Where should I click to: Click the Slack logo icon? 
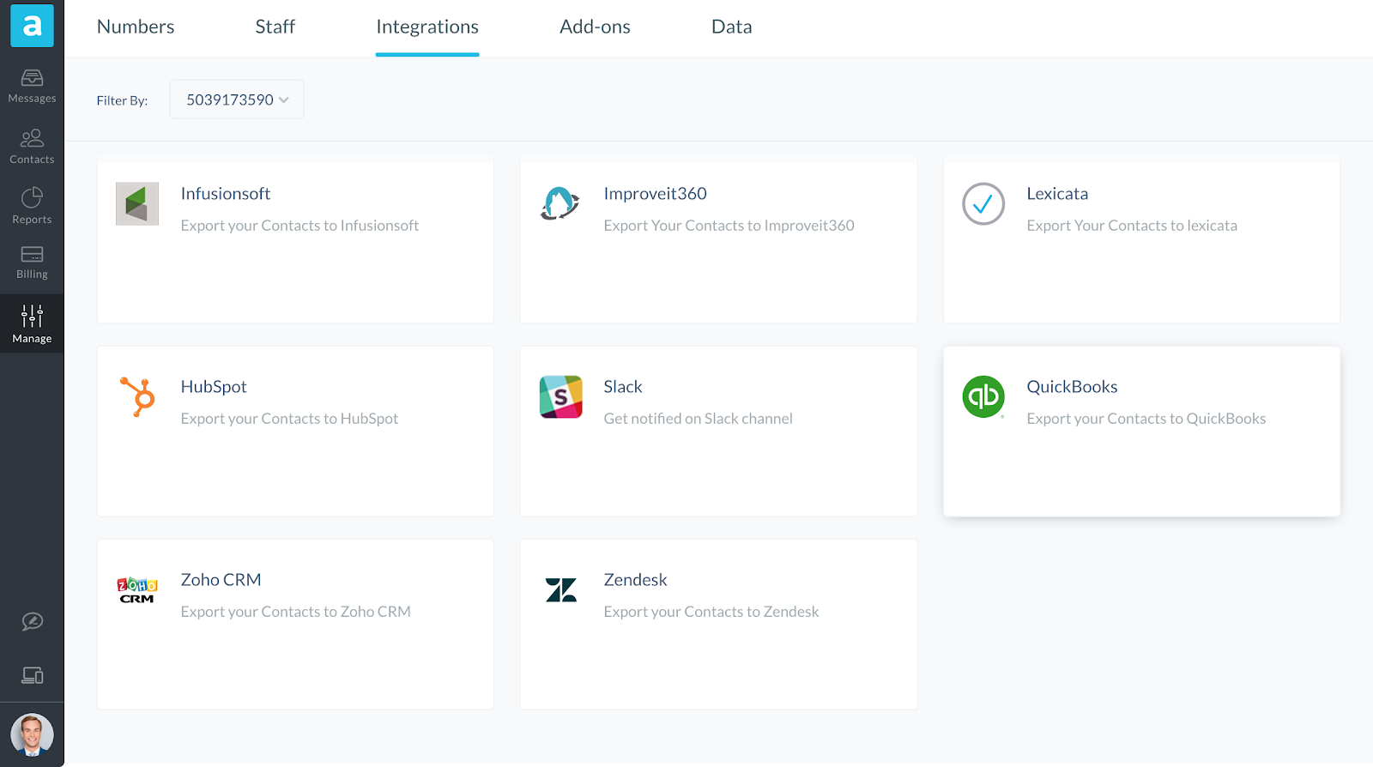pyautogui.click(x=560, y=397)
